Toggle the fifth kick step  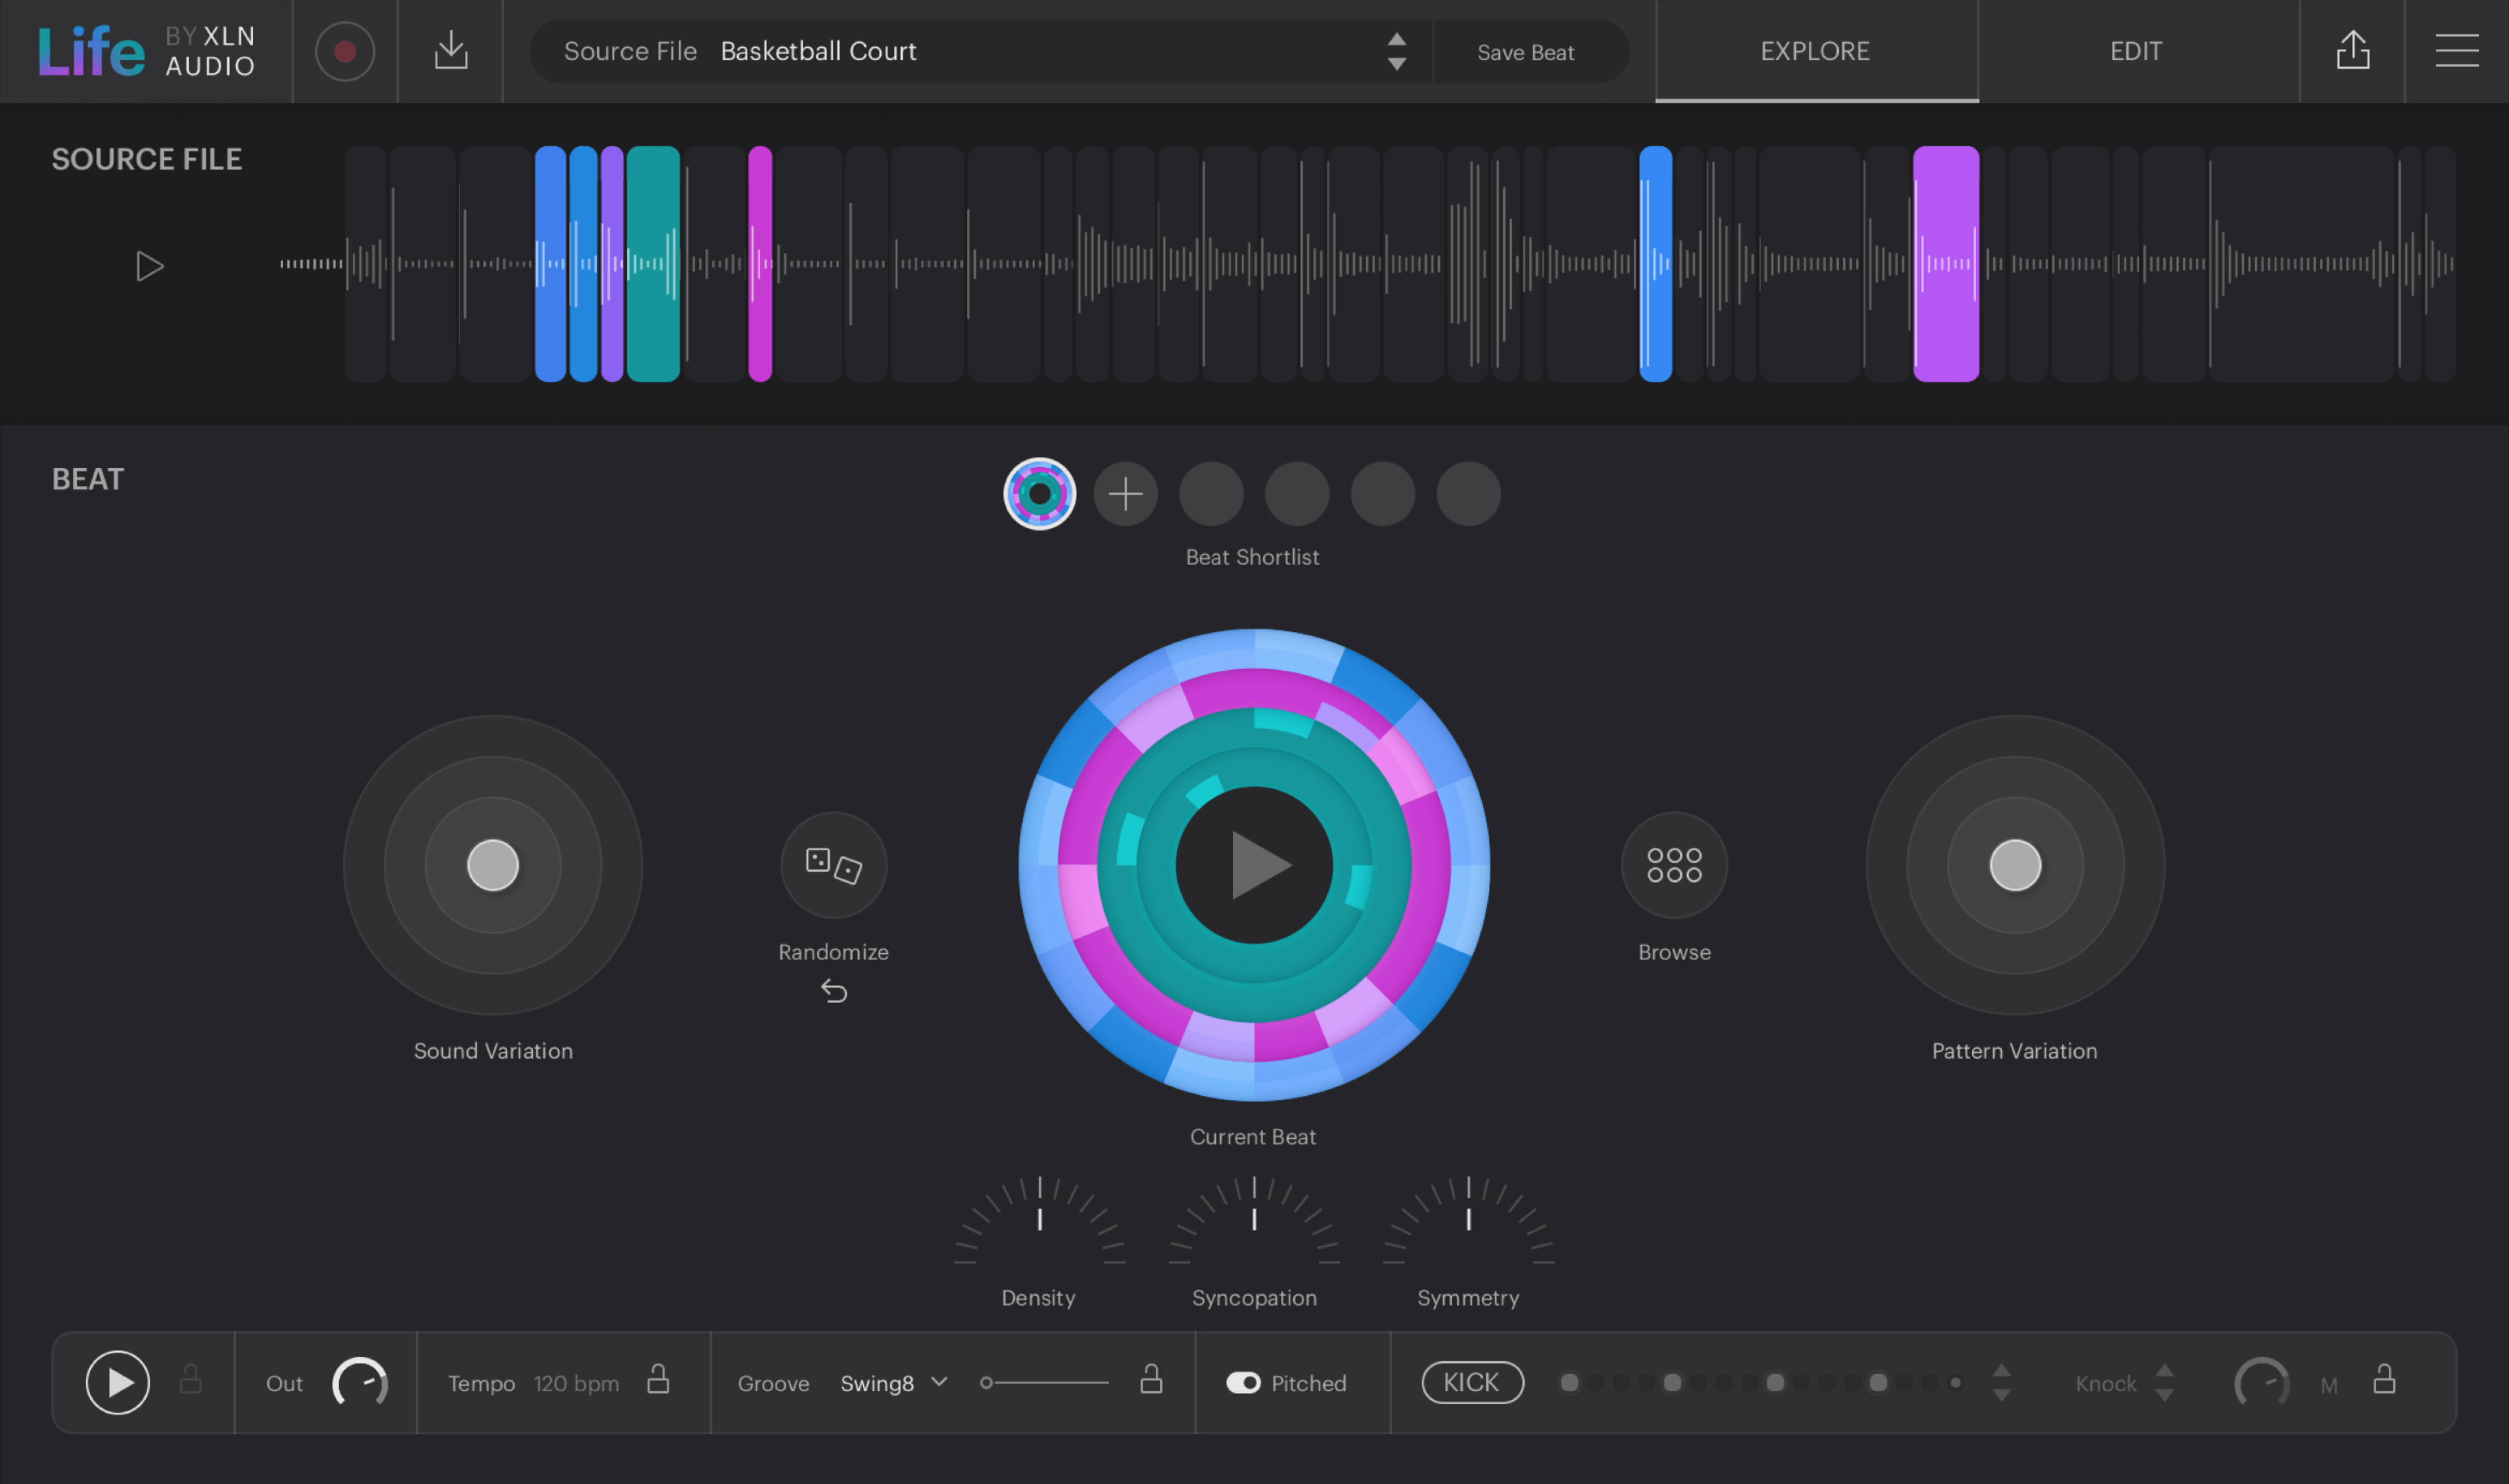(1672, 1383)
